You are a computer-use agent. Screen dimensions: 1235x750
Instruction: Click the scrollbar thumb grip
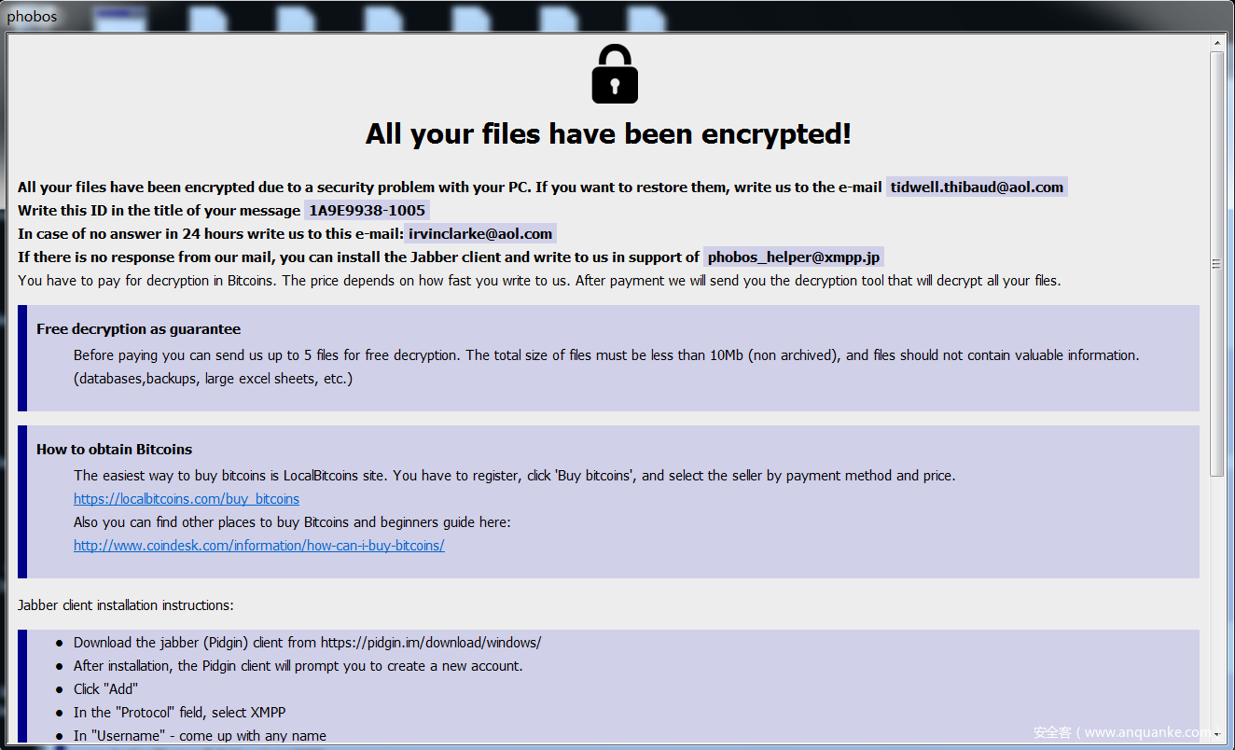point(1216,264)
